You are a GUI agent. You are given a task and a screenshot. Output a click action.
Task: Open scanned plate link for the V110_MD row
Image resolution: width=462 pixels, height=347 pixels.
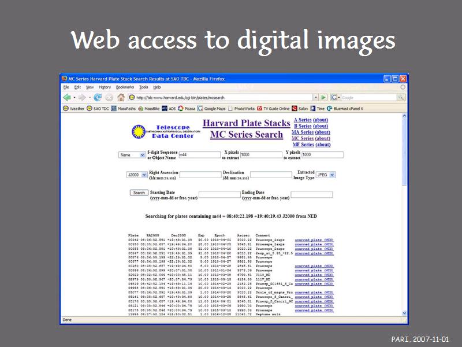coord(314,275)
